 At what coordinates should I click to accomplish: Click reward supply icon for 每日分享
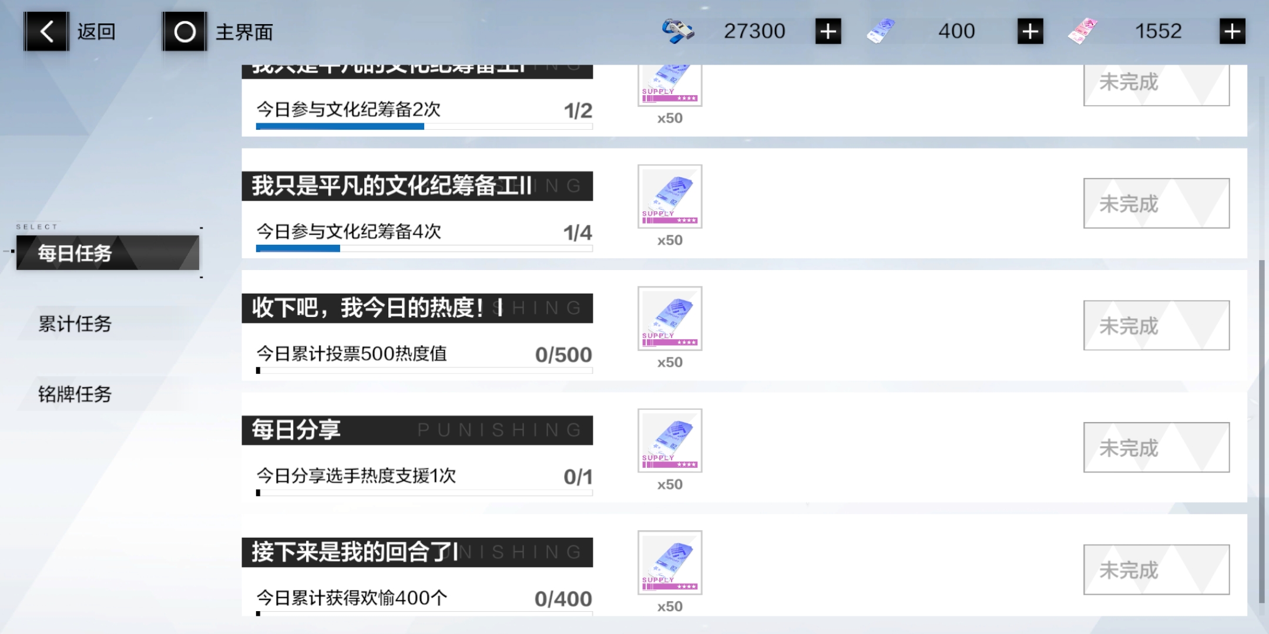(670, 441)
